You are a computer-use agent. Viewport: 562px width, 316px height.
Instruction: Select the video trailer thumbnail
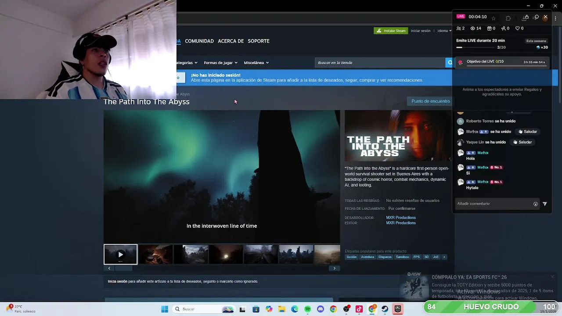[120, 255]
